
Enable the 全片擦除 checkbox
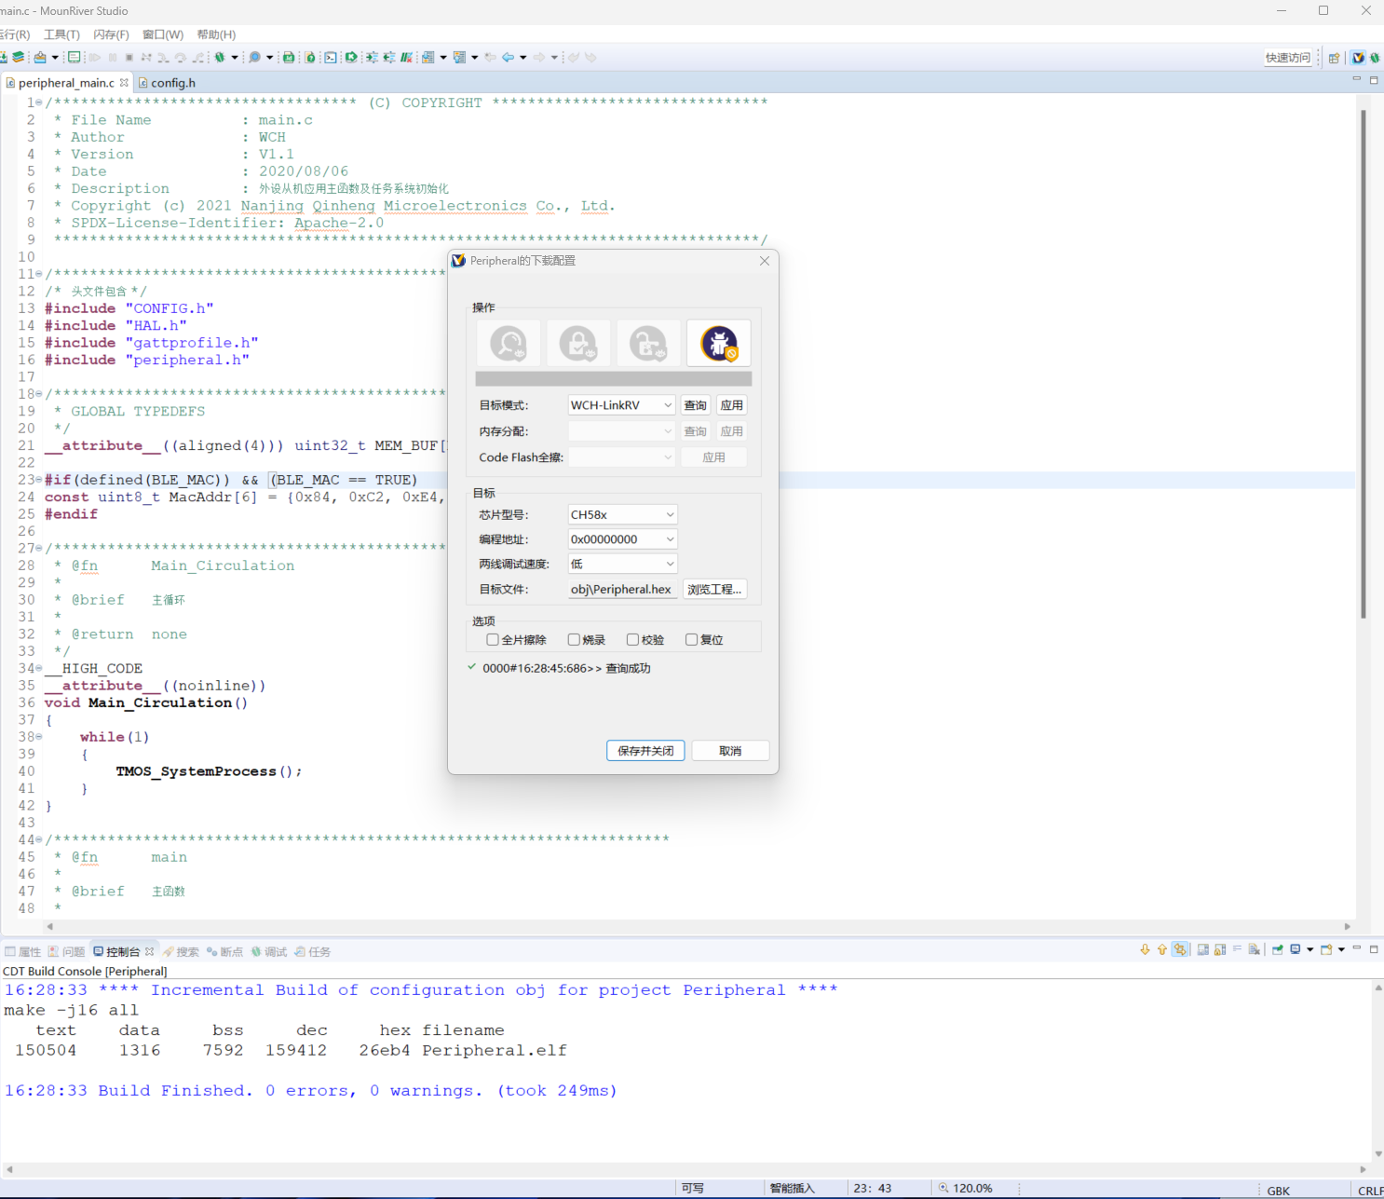tap(493, 640)
